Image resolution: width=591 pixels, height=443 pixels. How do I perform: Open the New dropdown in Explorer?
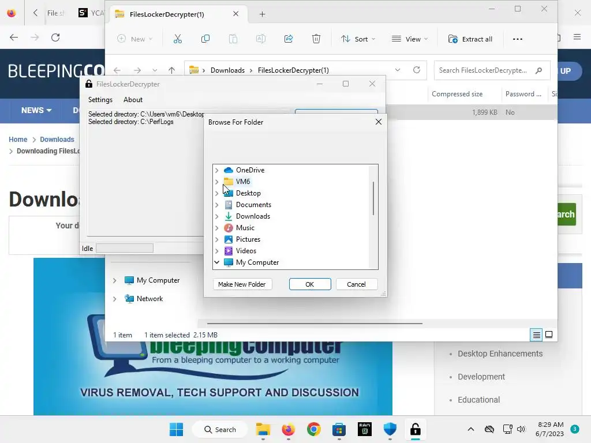coord(134,39)
